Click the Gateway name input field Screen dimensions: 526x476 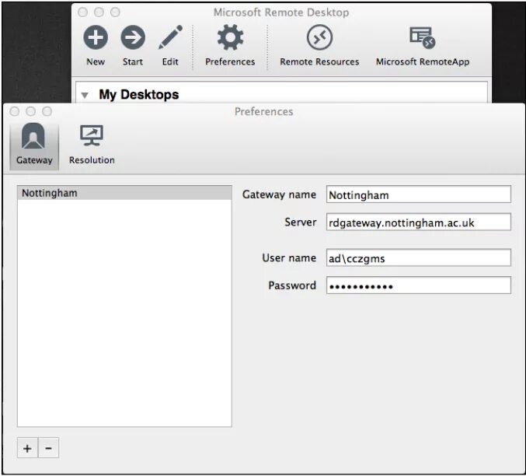tap(418, 194)
